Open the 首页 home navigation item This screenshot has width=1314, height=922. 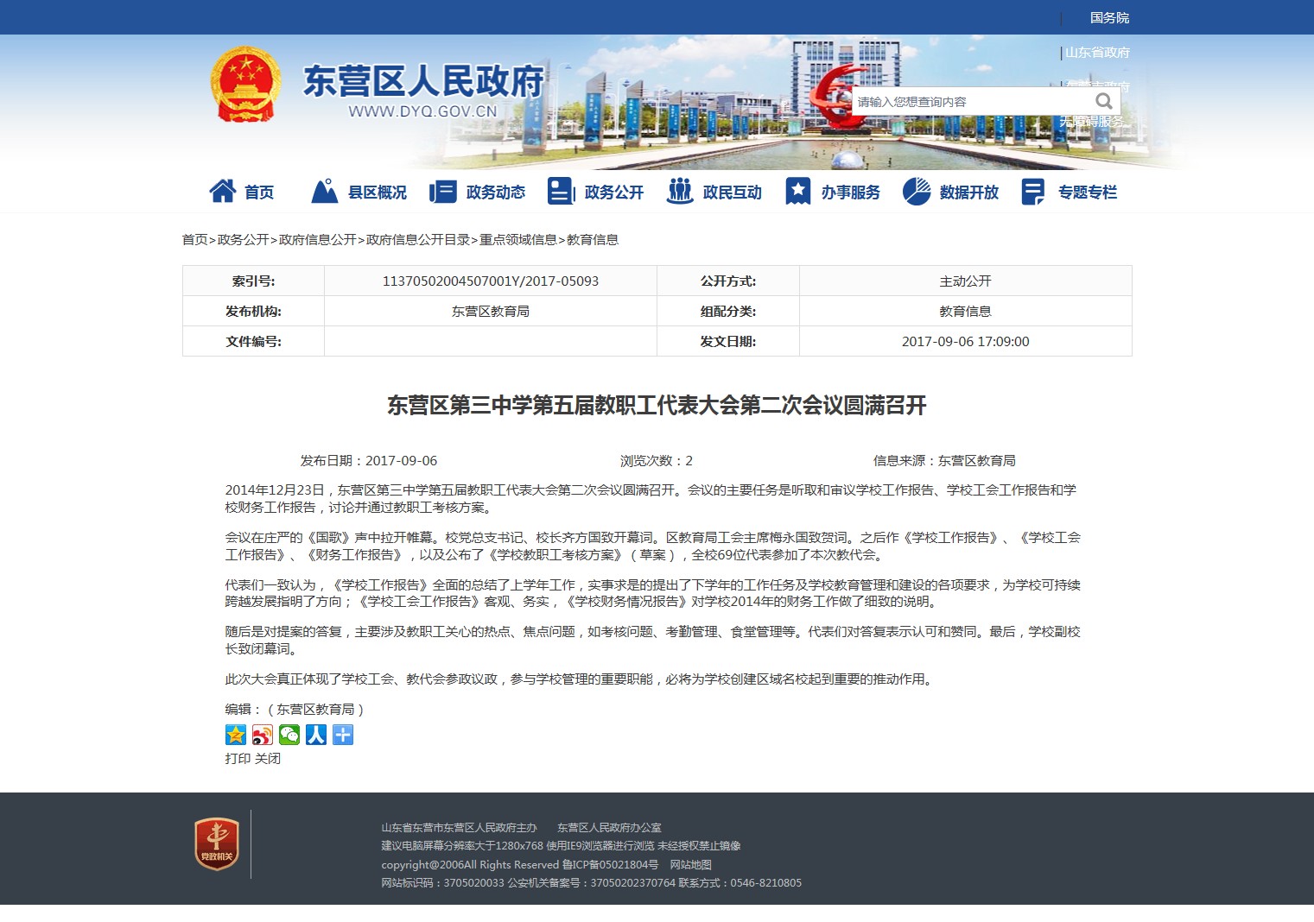[x=243, y=192]
